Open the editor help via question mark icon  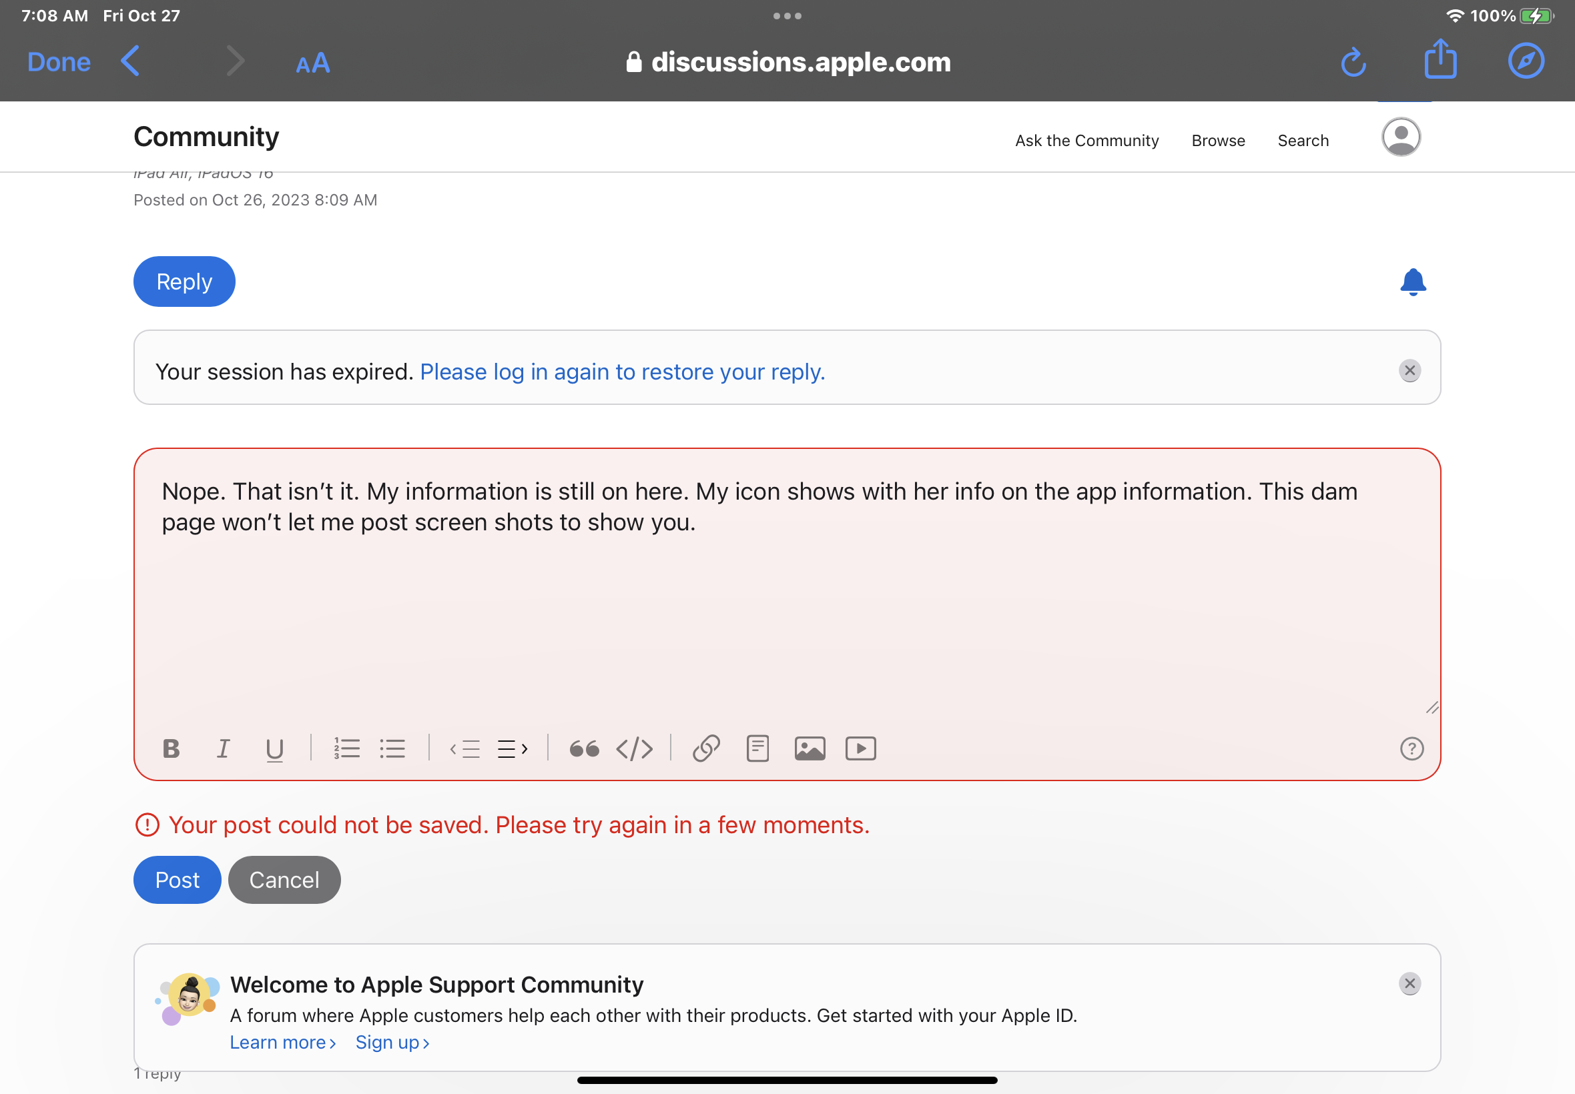[x=1412, y=749]
